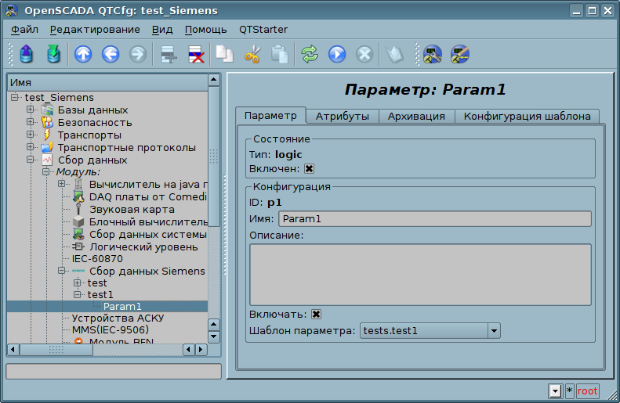620x403 pixels.
Task: Switch to the 'Атрибуты' tab
Action: point(342,116)
